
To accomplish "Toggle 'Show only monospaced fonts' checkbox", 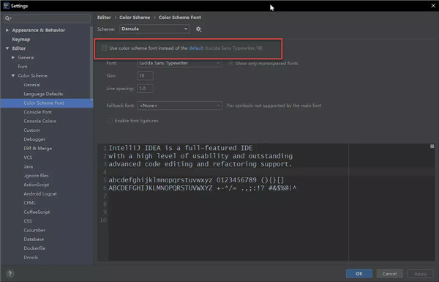I will [x=230, y=63].
